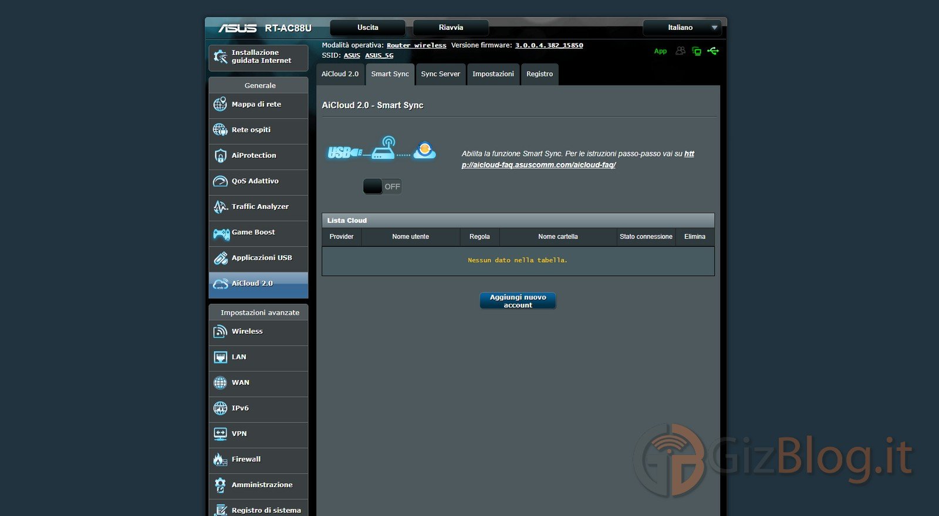Screen dimensions: 939x516
Task: Open the Italiano language dropdown
Action: tap(681, 28)
